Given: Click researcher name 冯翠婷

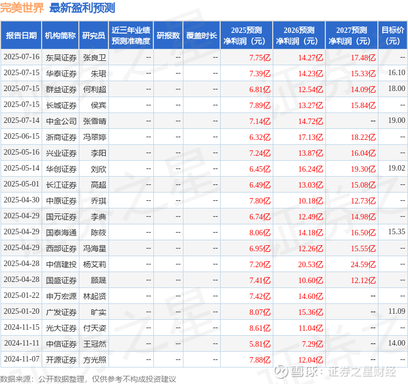Looking at the screenshot, I should (95, 137).
